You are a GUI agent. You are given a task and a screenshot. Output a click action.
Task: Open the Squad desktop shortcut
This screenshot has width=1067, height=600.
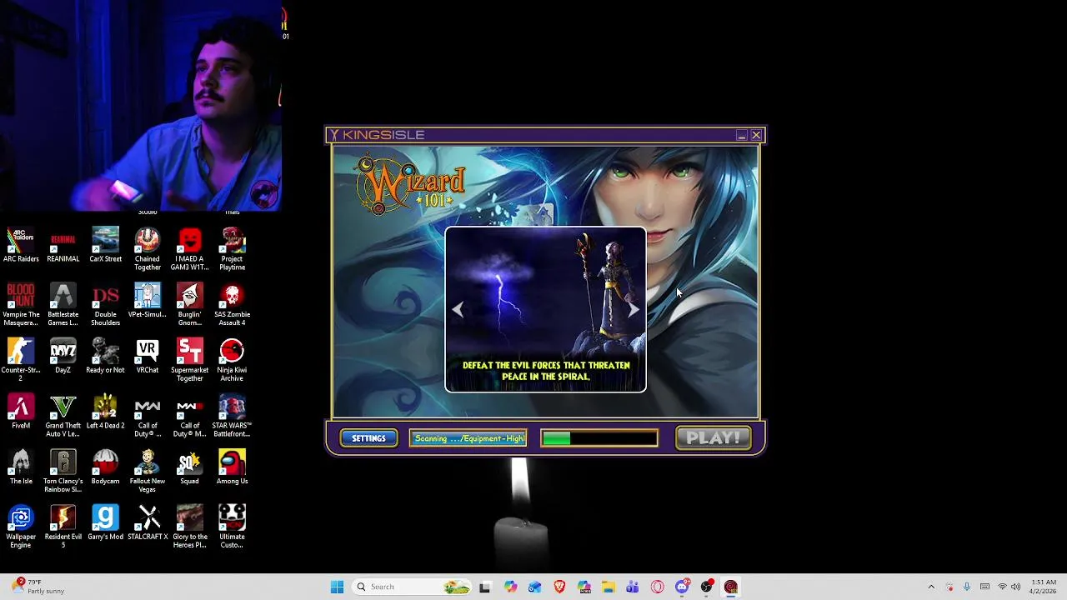(189, 467)
